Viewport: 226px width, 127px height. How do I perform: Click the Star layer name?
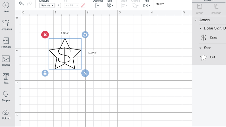coord(207,48)
